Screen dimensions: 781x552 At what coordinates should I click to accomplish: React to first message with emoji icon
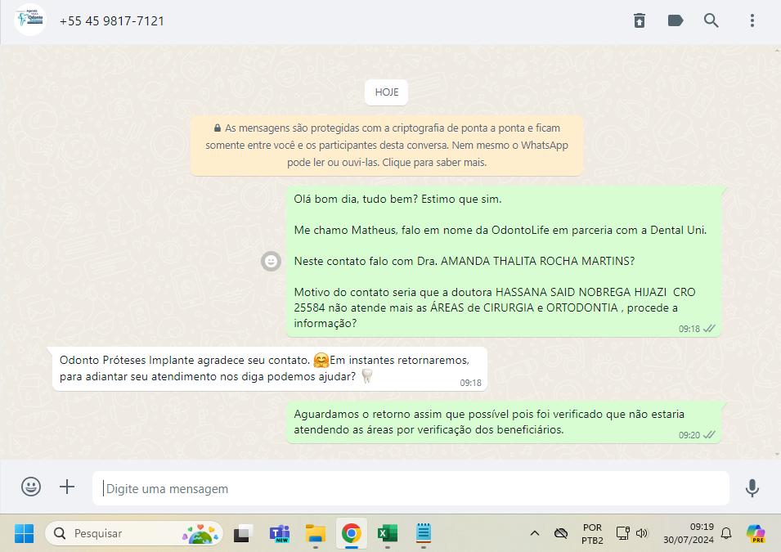tap(270, 261)
